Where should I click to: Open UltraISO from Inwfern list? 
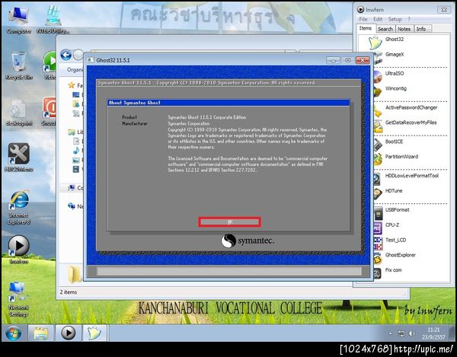point(395,73)
